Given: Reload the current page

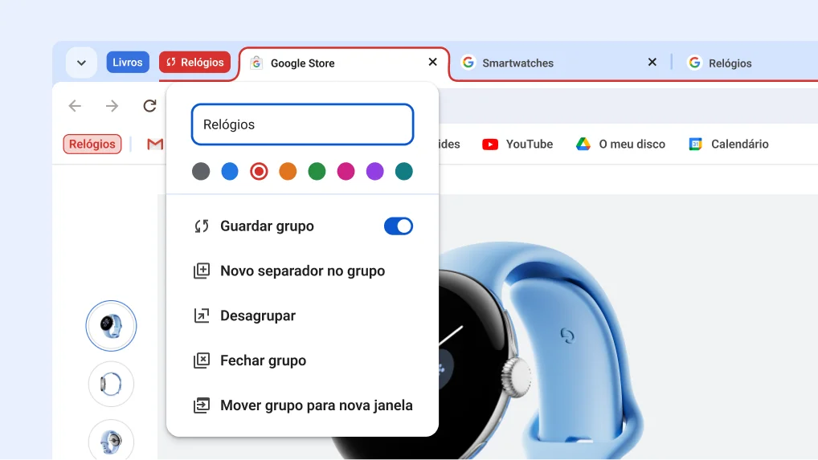Looking at the screenshot, I should point(149,106).
